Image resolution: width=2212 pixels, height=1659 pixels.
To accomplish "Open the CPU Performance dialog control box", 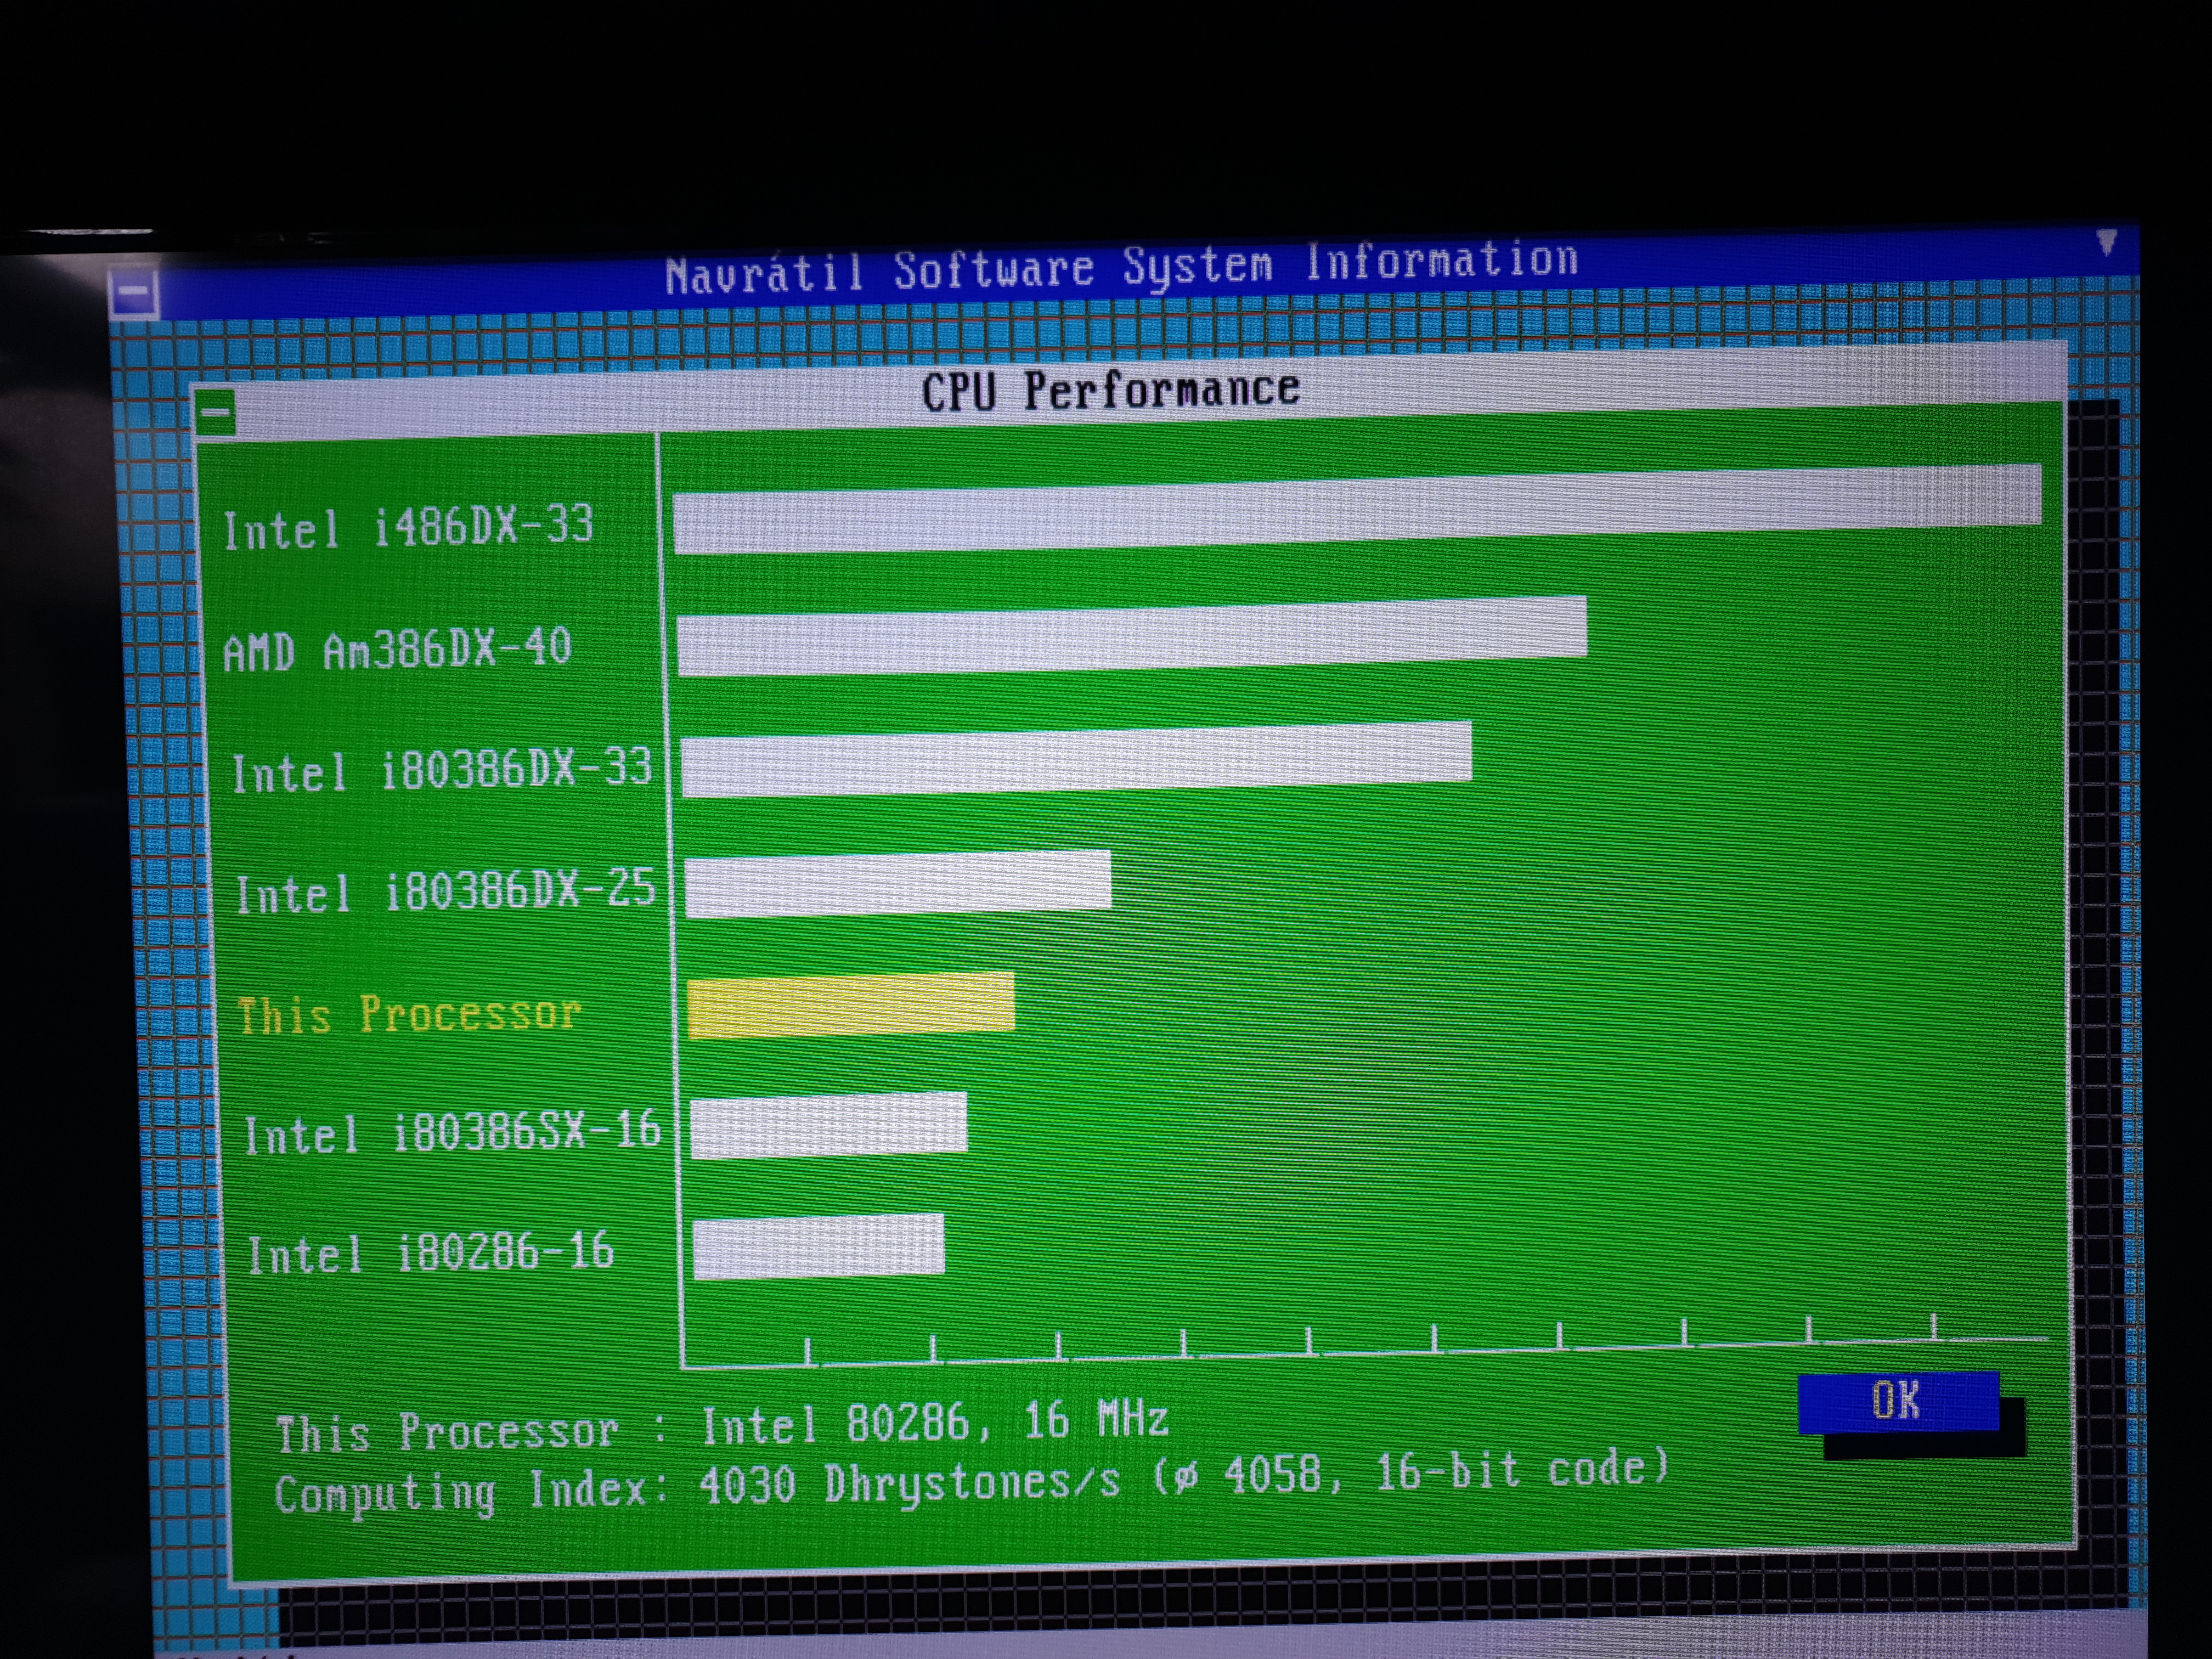I will (x=216, y=412).
